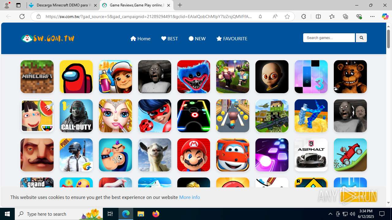The width and height of the screenshot is (392, 220).
Task: Open the browser profile icon
Action: [x=7, y=5]
